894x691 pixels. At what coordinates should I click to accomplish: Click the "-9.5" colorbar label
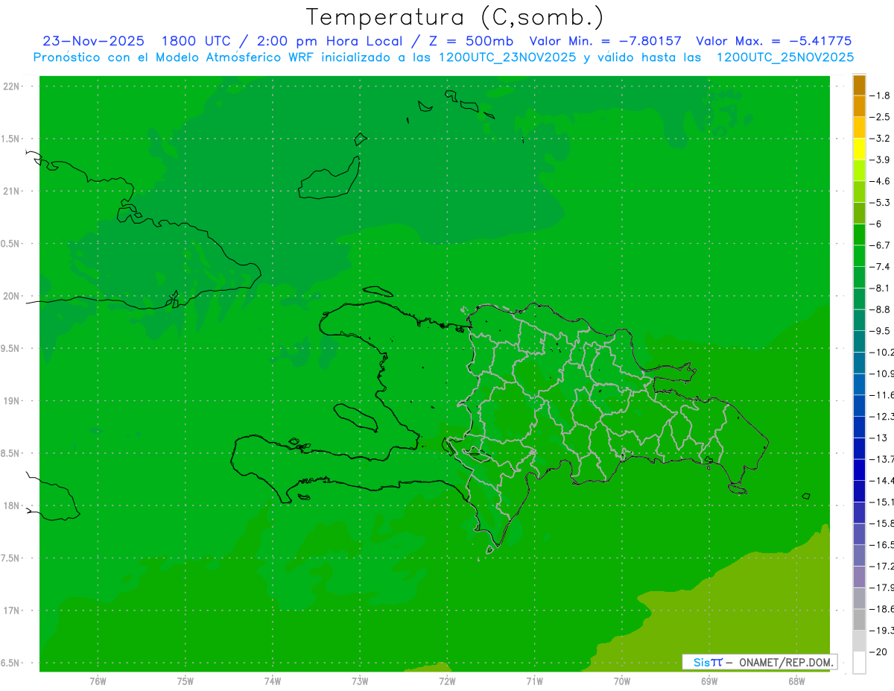tap(880, 330)
